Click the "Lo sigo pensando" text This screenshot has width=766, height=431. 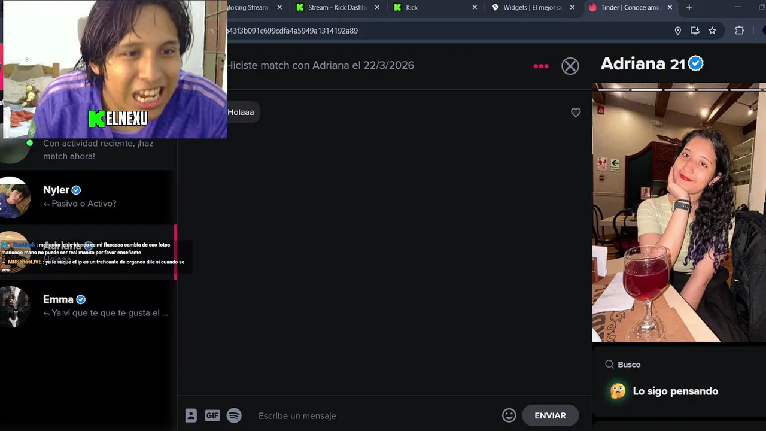(x=675, y=391)
